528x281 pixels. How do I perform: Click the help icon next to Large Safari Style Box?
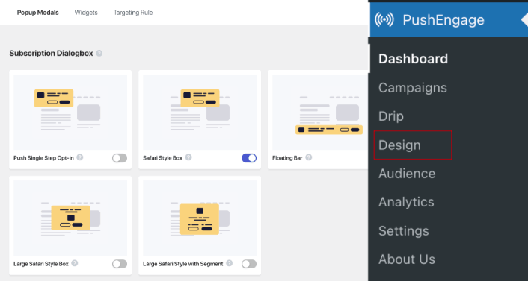[75, 263]
